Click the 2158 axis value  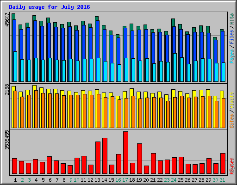coord(7,90)
